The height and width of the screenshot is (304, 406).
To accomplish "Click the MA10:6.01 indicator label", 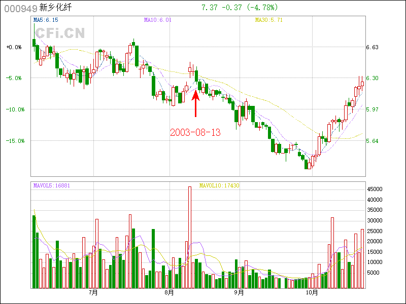I will click(157, 20).
